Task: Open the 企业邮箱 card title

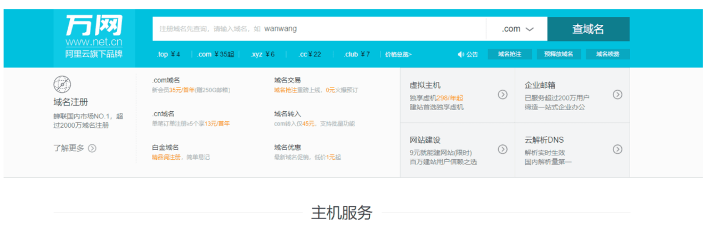Action: tap(540, 85)
